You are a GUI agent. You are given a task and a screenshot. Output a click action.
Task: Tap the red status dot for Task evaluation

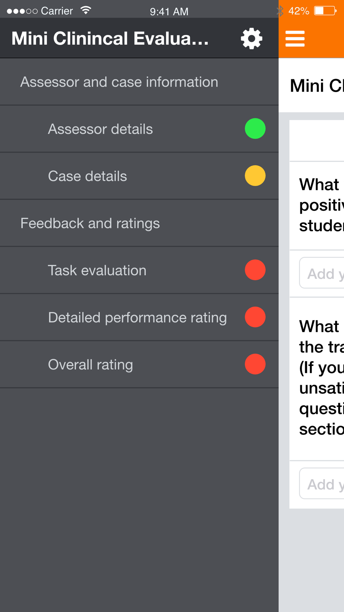tap(255, 270)
